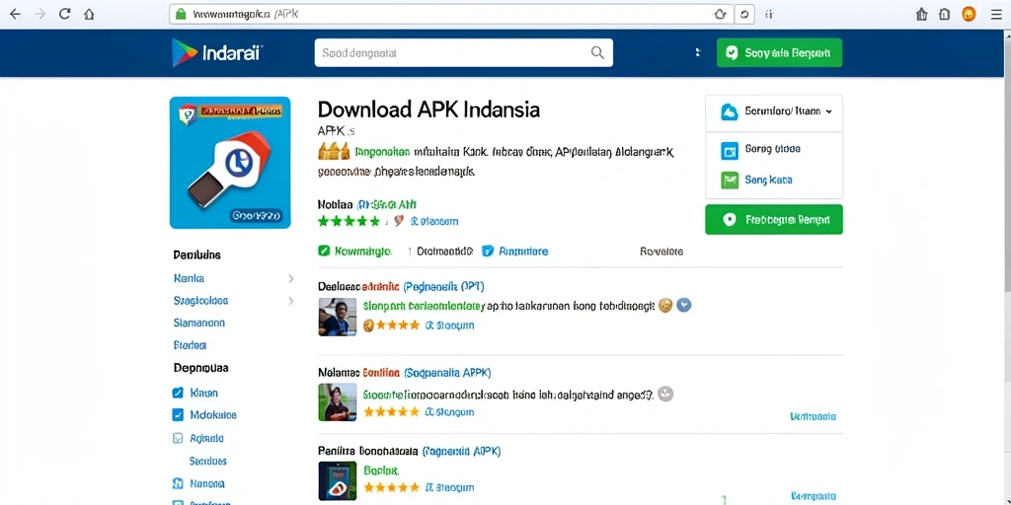Viewport: 1011px width, 505px height.
Task: Click the Sedpanaila APPK link
Action: [x=447, y=372]
